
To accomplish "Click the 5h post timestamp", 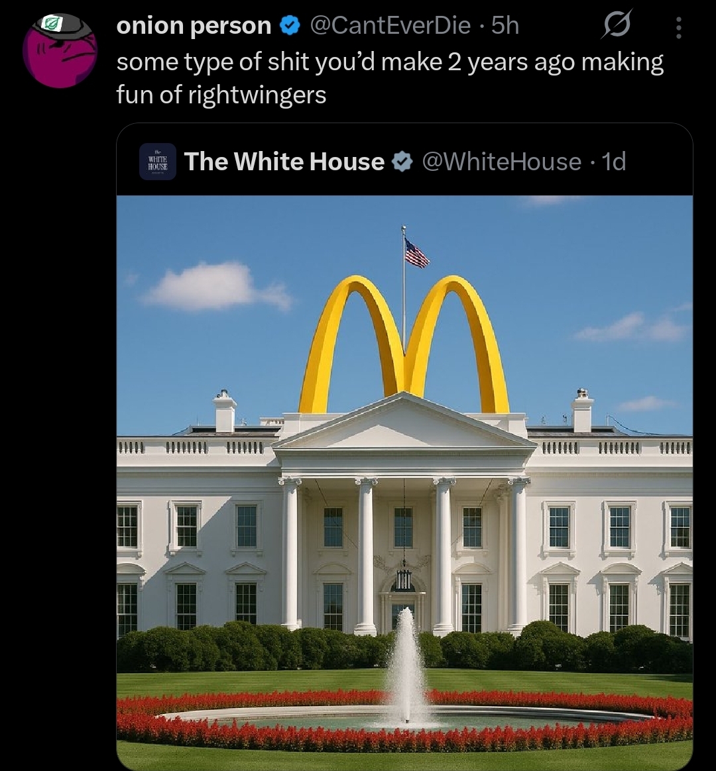I will coord(505,26).
